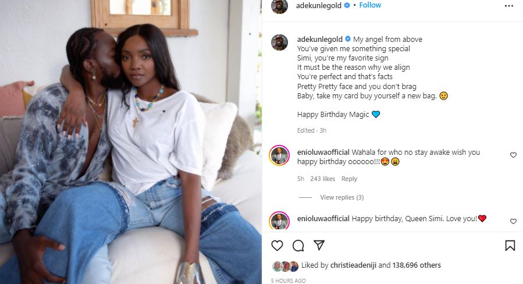Reply to enioluwaofficial's first comment
The height and width of the screenshot is (284, 523).
pyautogui.click(x=349, y=179)
